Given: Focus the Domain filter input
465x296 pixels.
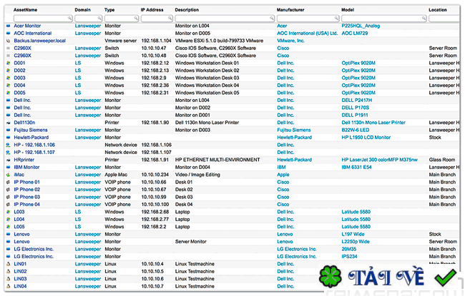Looking at the screenshot, I should 89,19.
